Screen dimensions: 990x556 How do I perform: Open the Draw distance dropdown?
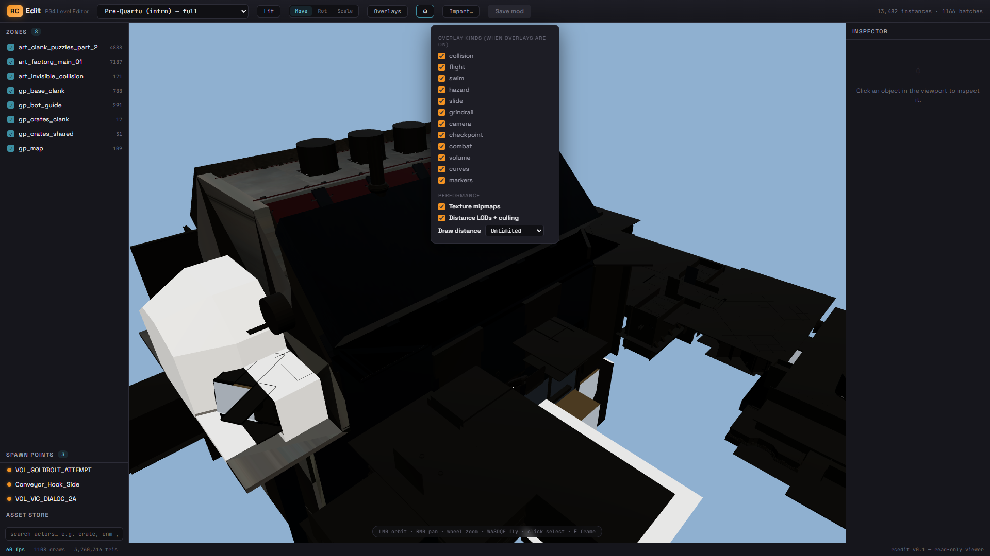point(515,231)
